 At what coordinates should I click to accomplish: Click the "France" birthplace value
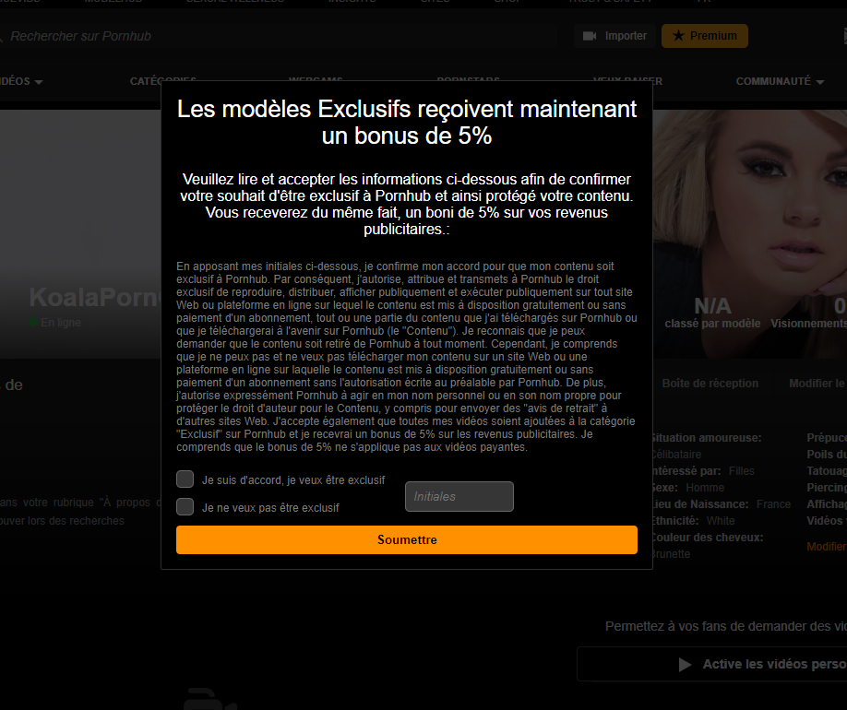773,504
